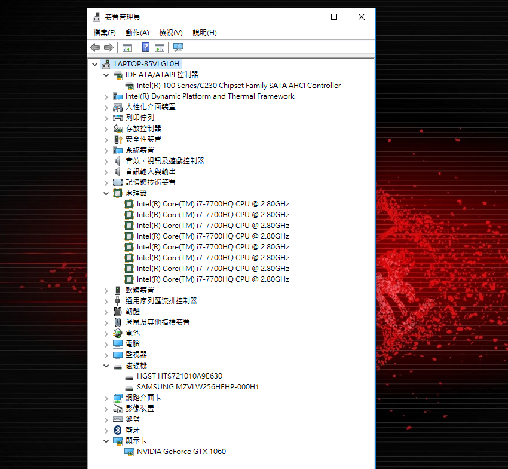Select the first i7-7700HQ processor entry
The width and height of the screenshot is (508, 469).
point(213,204)
